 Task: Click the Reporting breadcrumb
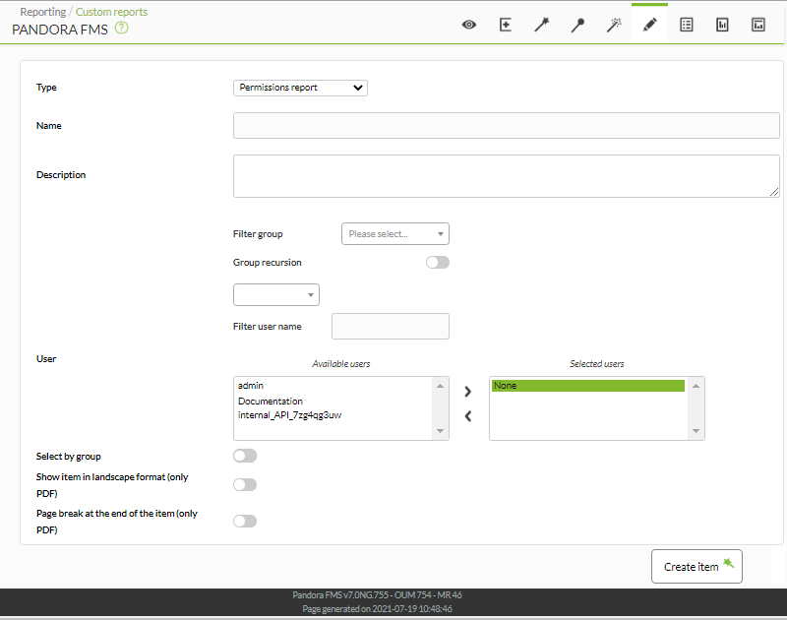coord(42,12)
